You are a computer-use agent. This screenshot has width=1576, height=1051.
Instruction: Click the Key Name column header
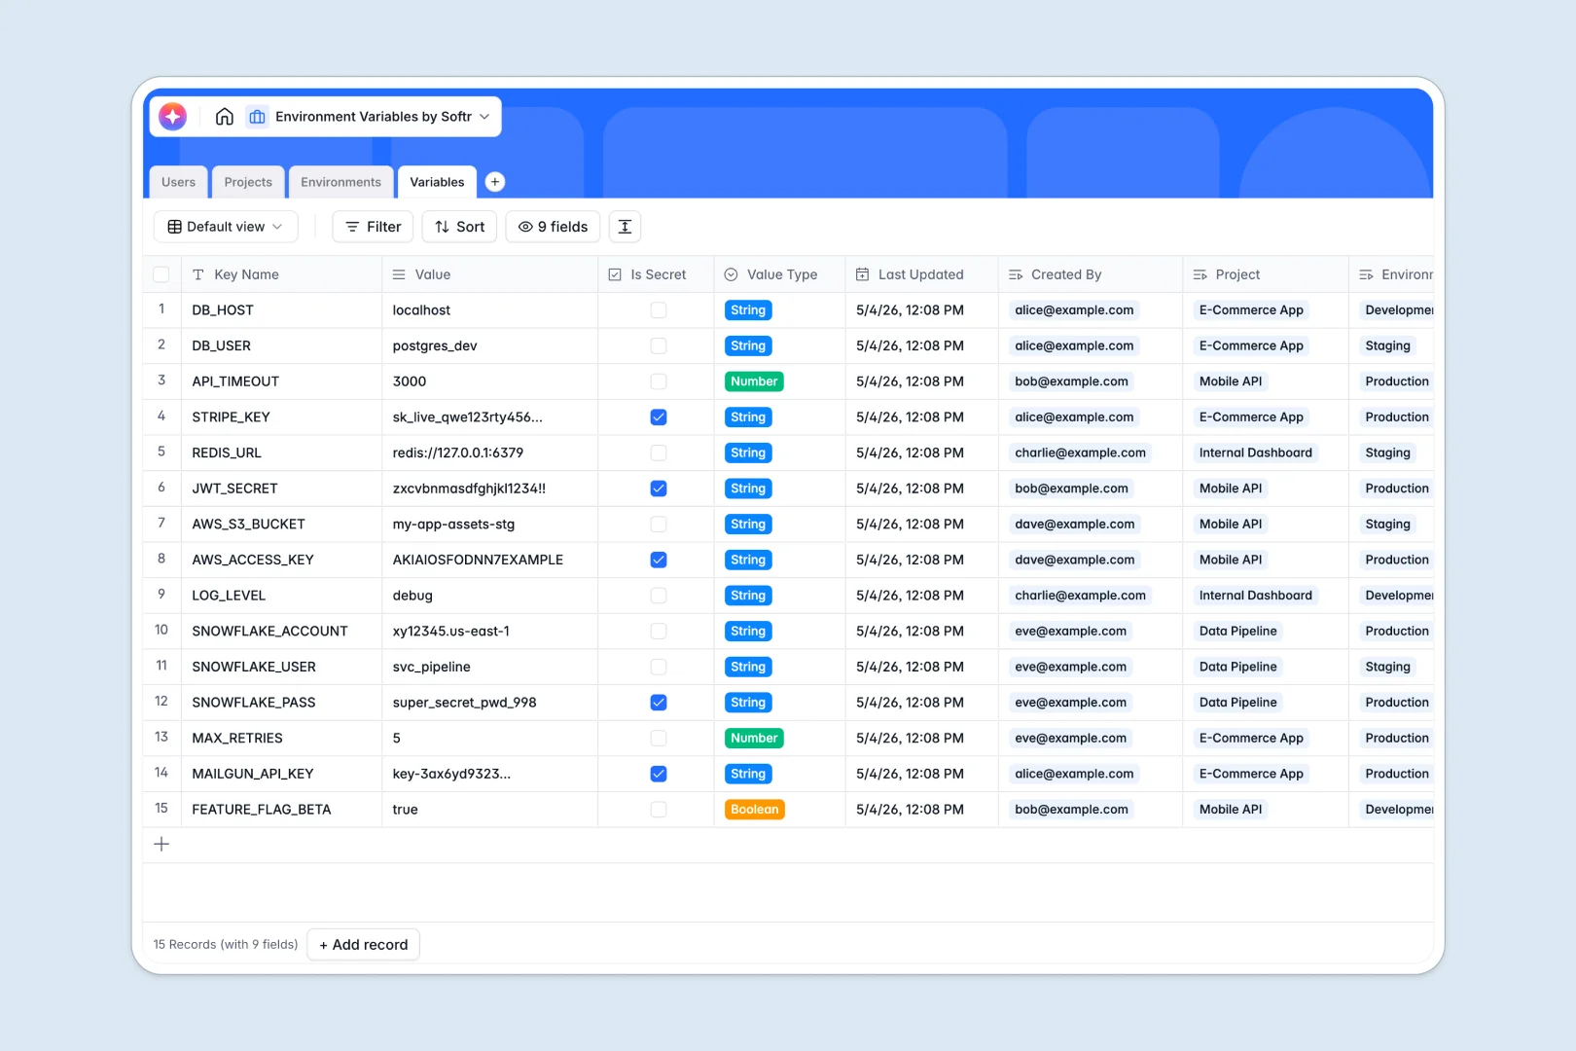point(281,274)
